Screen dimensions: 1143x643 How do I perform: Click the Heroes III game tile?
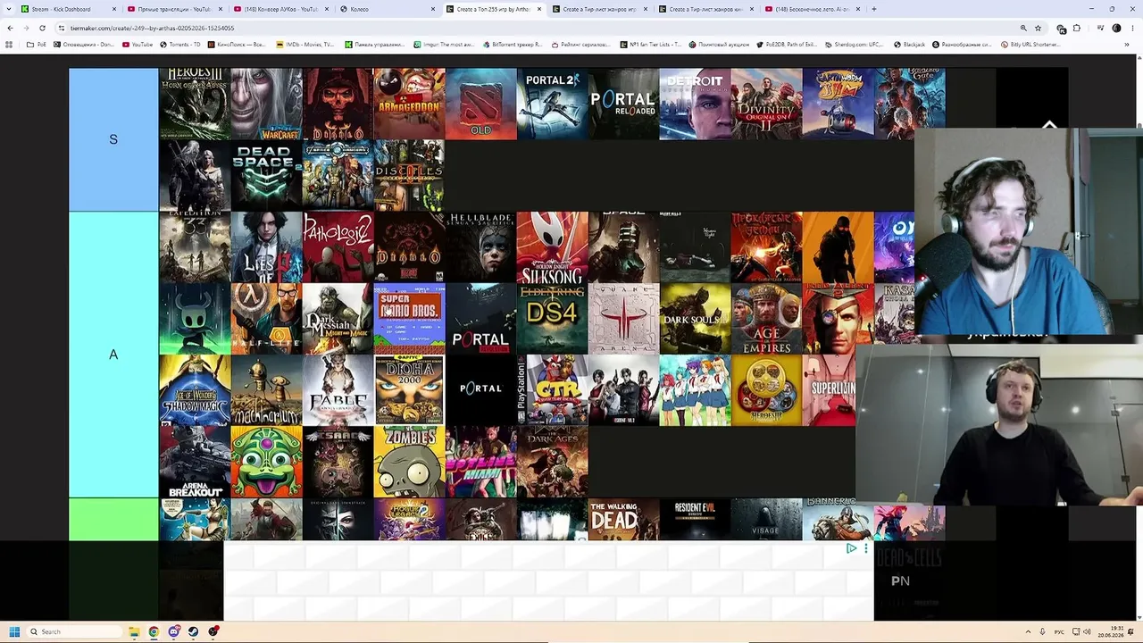195,104
